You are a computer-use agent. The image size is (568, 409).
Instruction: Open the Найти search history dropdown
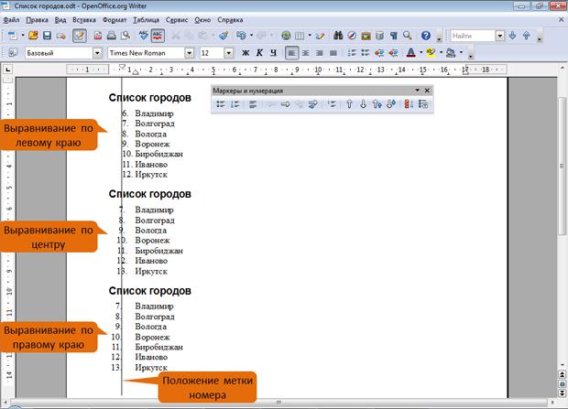point(500,36)
